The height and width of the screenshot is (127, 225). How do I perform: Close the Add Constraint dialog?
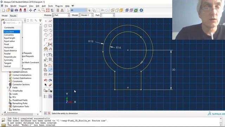[19, 23]
